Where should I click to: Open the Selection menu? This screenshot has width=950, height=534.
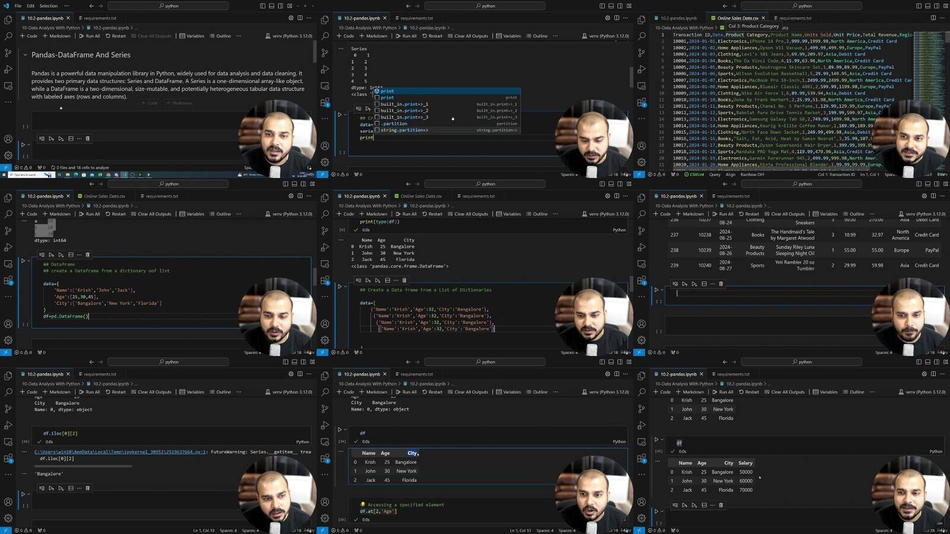point(49,6)
